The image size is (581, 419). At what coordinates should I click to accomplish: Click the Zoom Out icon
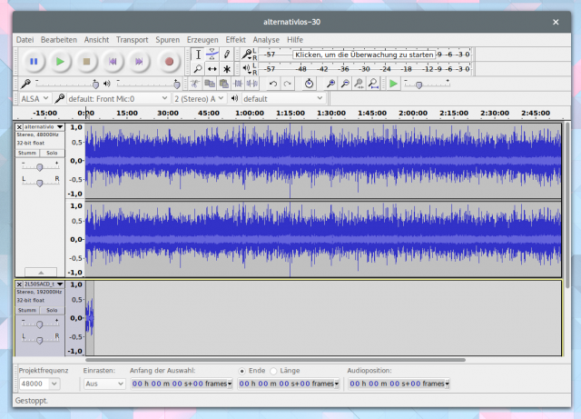pyautogui.click(x=345, y=84)
